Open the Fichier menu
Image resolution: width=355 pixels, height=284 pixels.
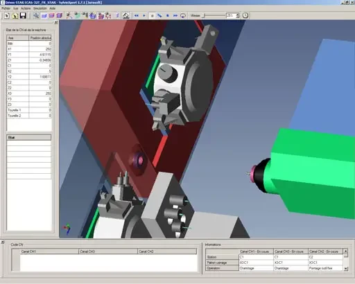[x=6, y=8]
